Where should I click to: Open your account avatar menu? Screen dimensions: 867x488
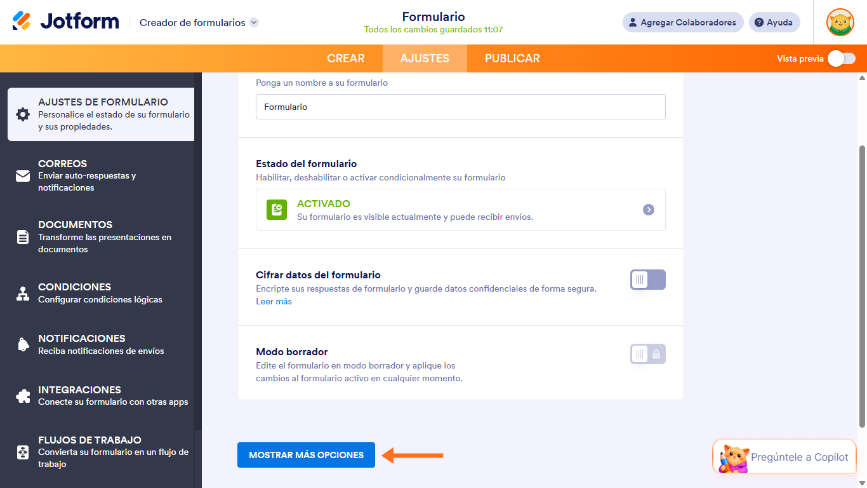pyautogui.click(x=840, y=22)
